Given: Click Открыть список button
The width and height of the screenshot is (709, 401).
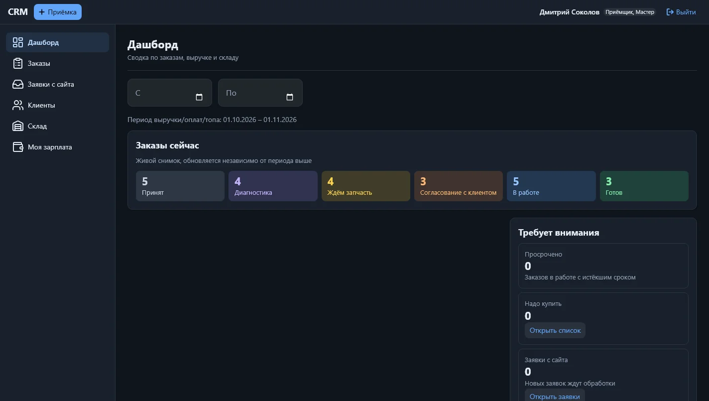Looking at the screenshot, I should [x=555, y=330].
